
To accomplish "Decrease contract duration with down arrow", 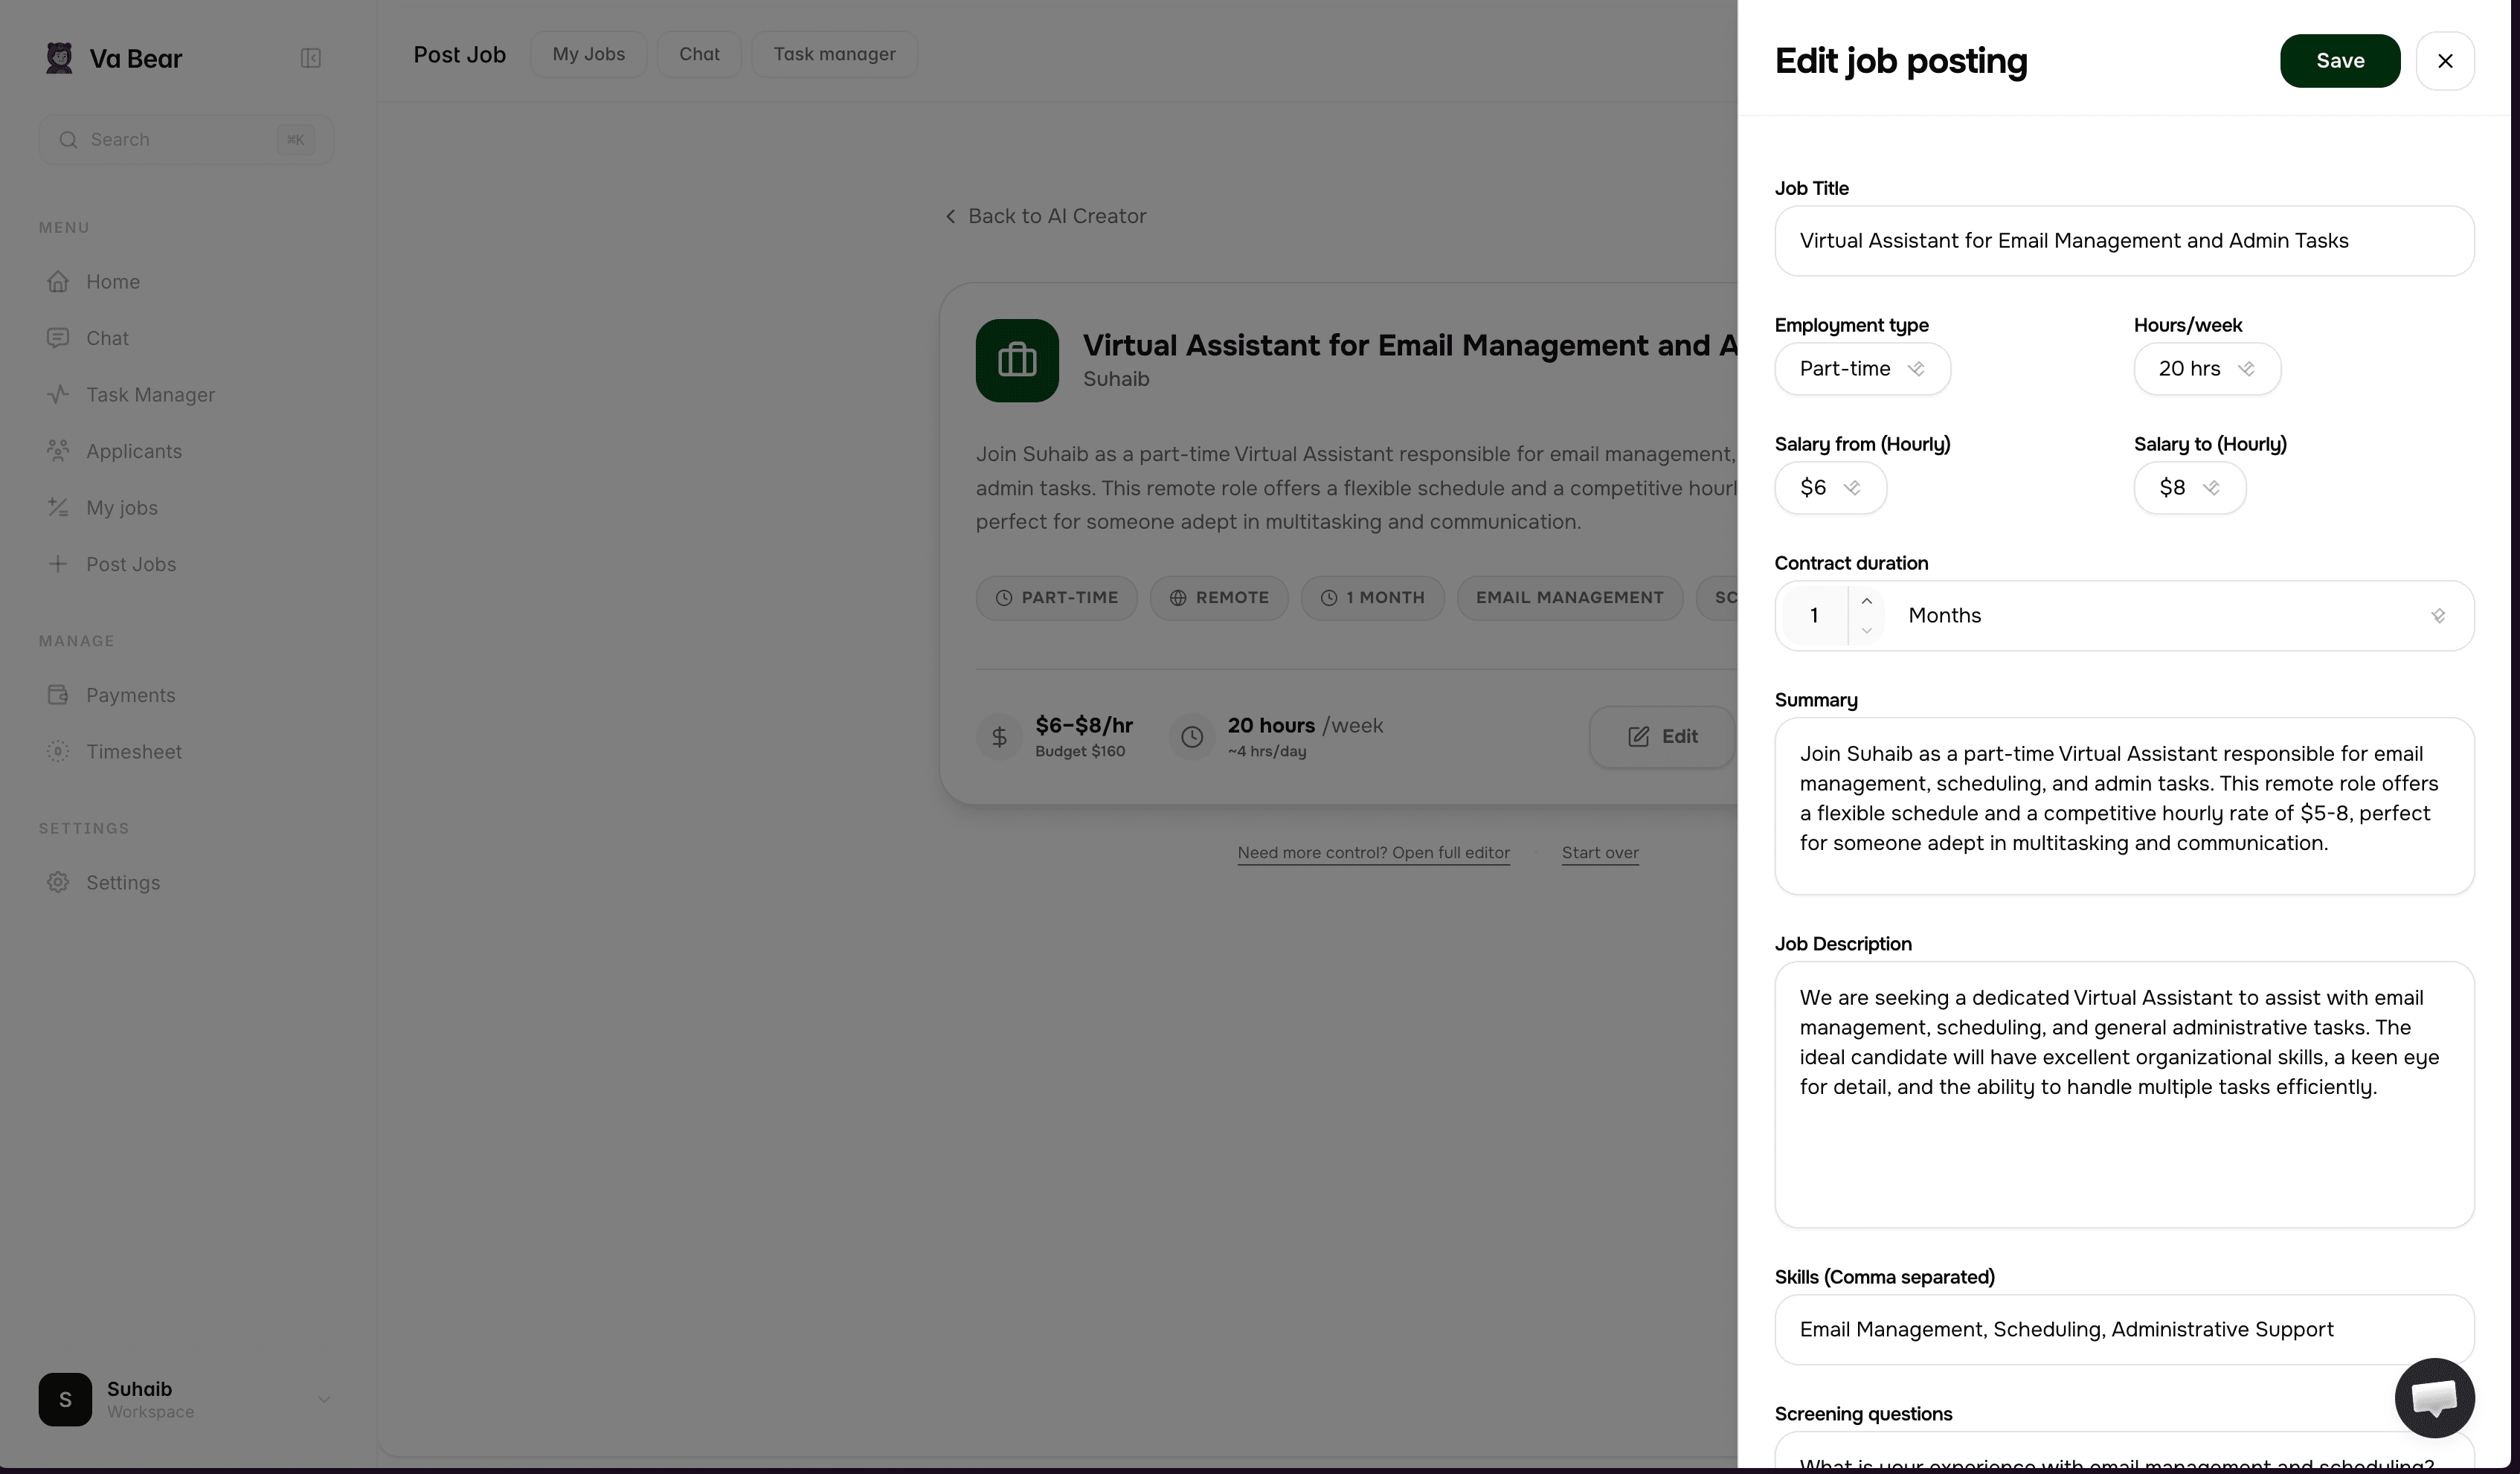I will pyautogui.click(x=1866, y=631).
